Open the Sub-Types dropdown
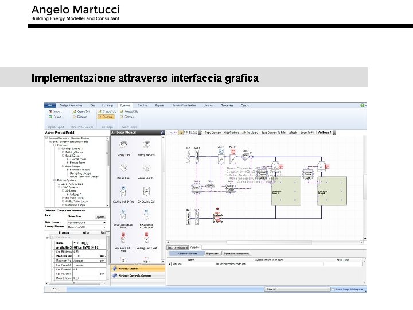 (104, 223)
